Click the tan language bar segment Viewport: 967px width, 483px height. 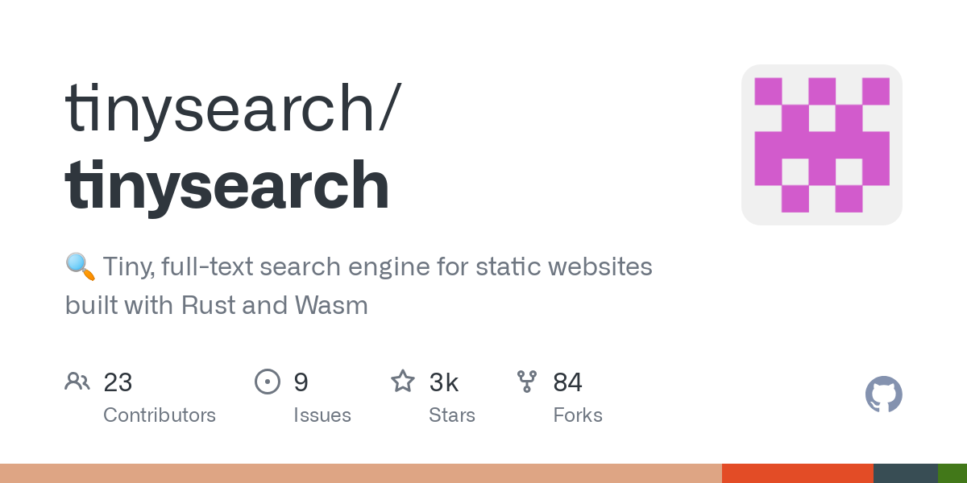click(361, 473)
